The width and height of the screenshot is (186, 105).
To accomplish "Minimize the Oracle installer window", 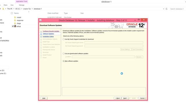I will pyautogui.click(x=135, y=20).
